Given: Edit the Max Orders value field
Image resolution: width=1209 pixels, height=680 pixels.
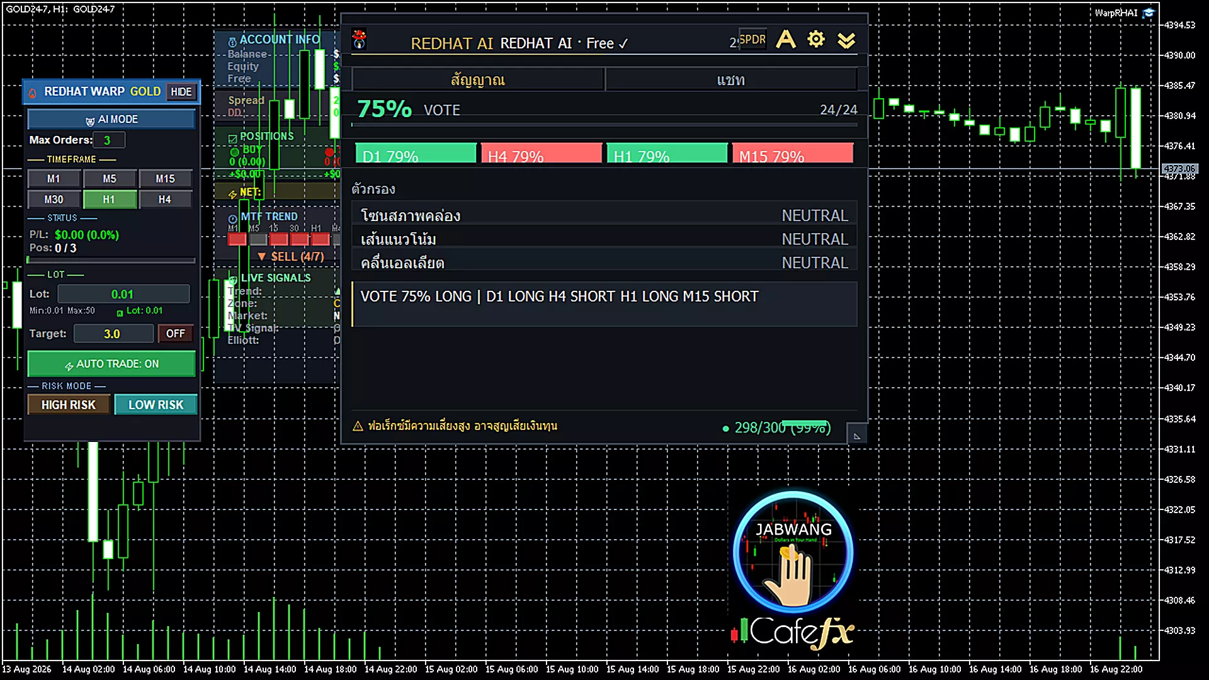Looking at the screenshot, I should tap(110, 140).
